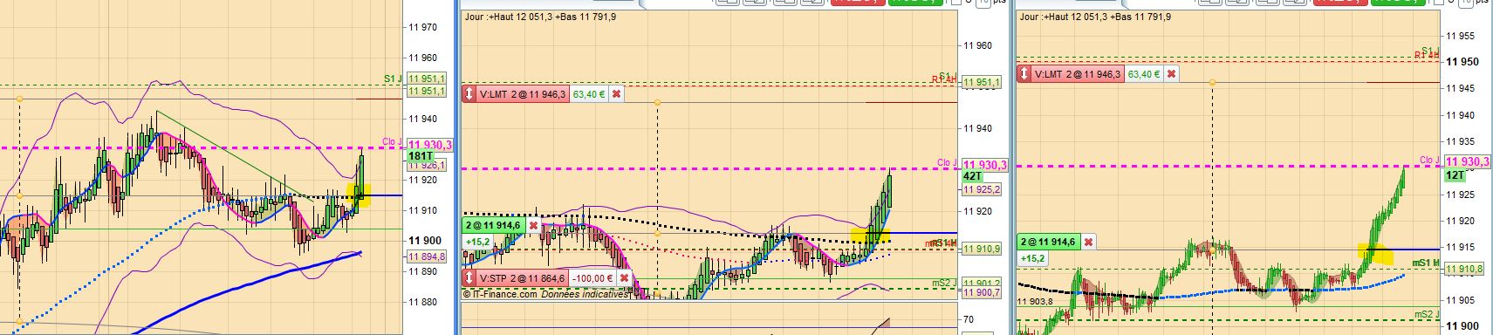Close the 2 @ 11 914,6 position in middle chart
1493x335 pixels.
point(533,226)
